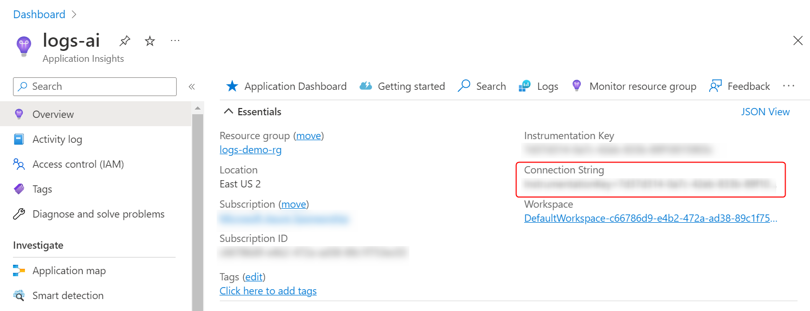The width and height of the screenshot is (810, 311).
Task: Collapse the sidebar with double chevron
Action: pyautogui.click(x=192, y=87)
